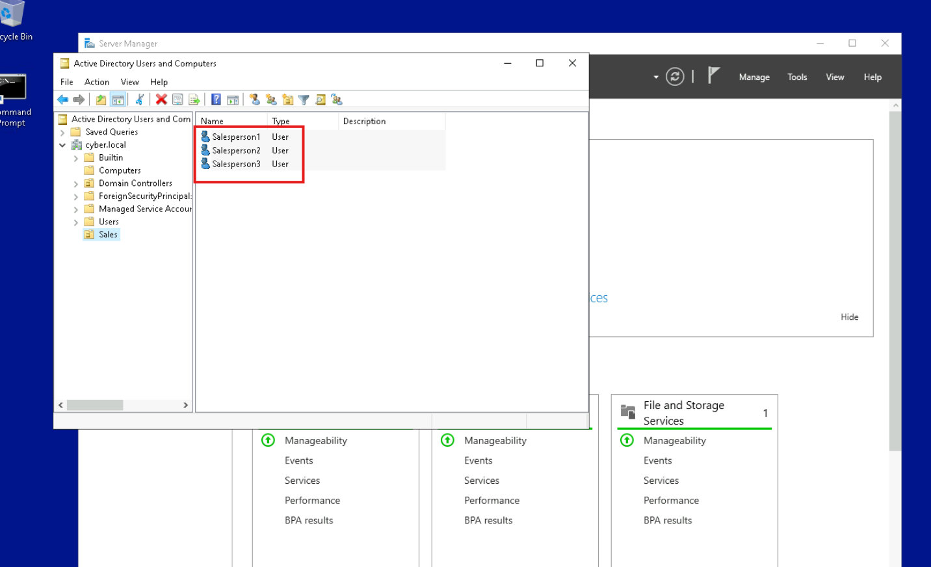The image size is (931, 567).
Task: Click Events under File and Storage Services
Action: [657, 460]
